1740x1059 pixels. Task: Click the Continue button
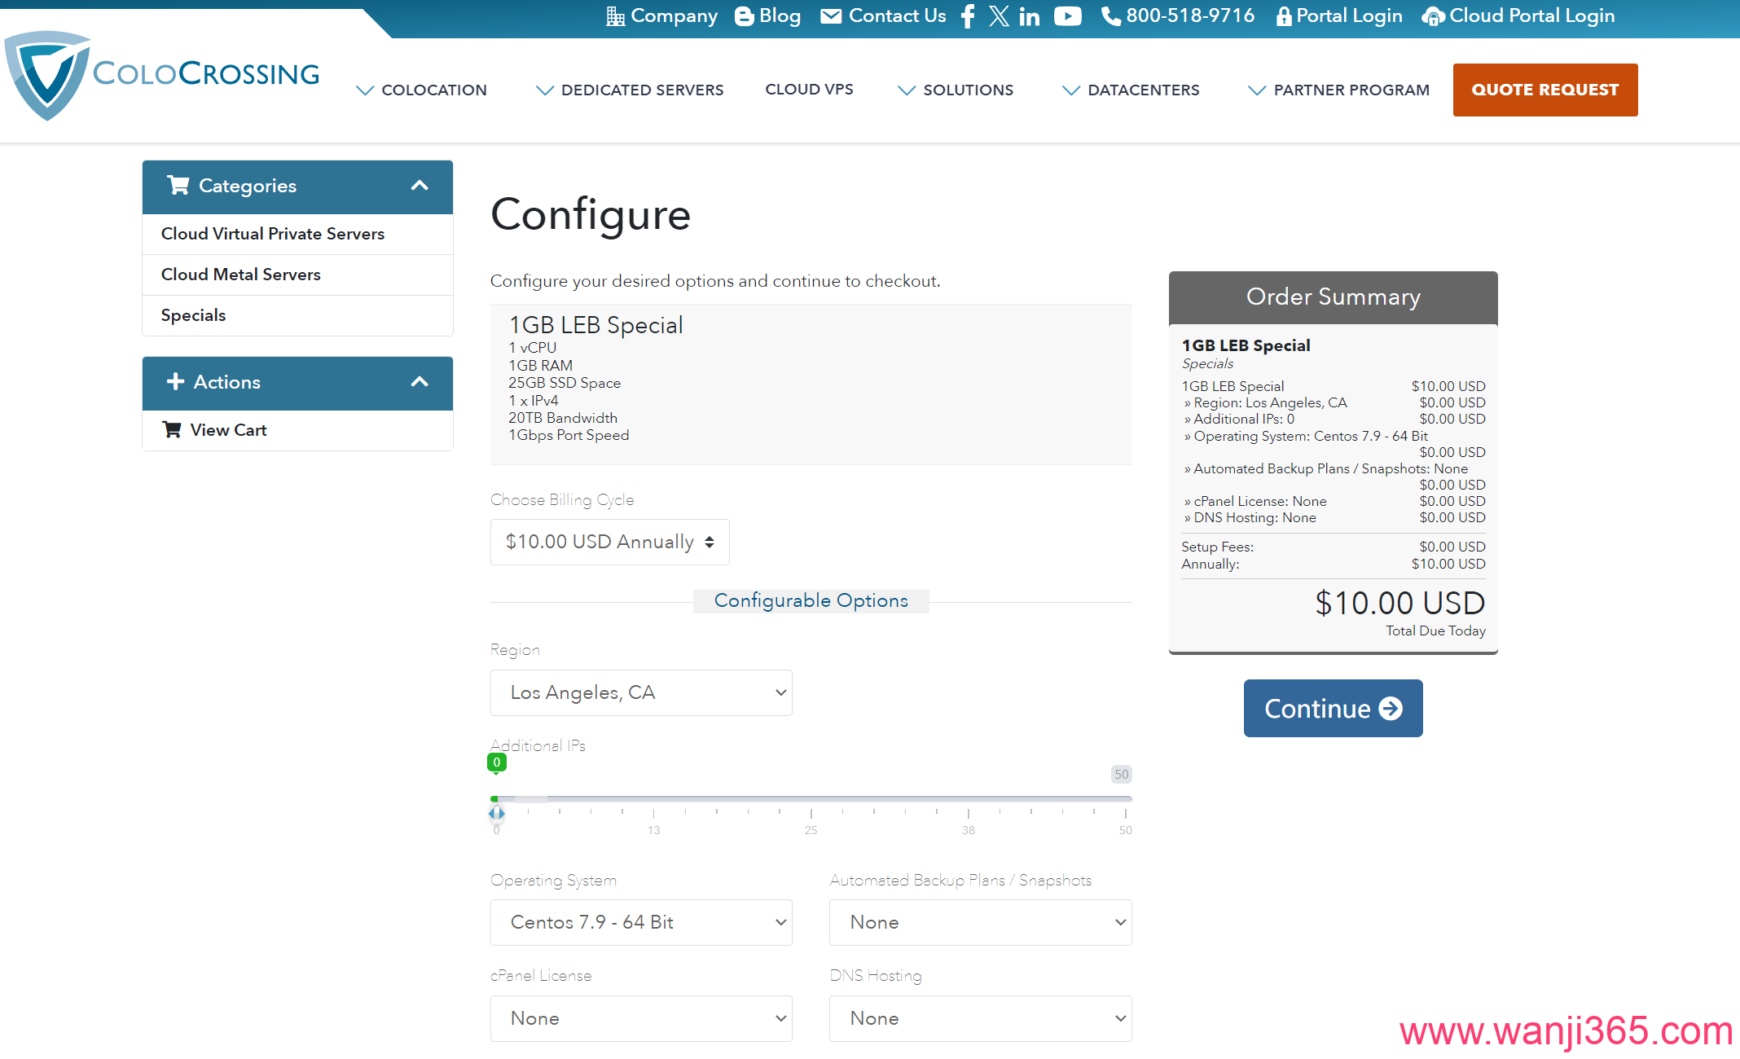tap(1333, 709)
